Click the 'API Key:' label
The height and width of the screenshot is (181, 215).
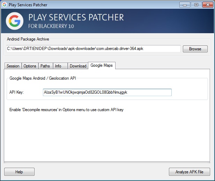16,92
